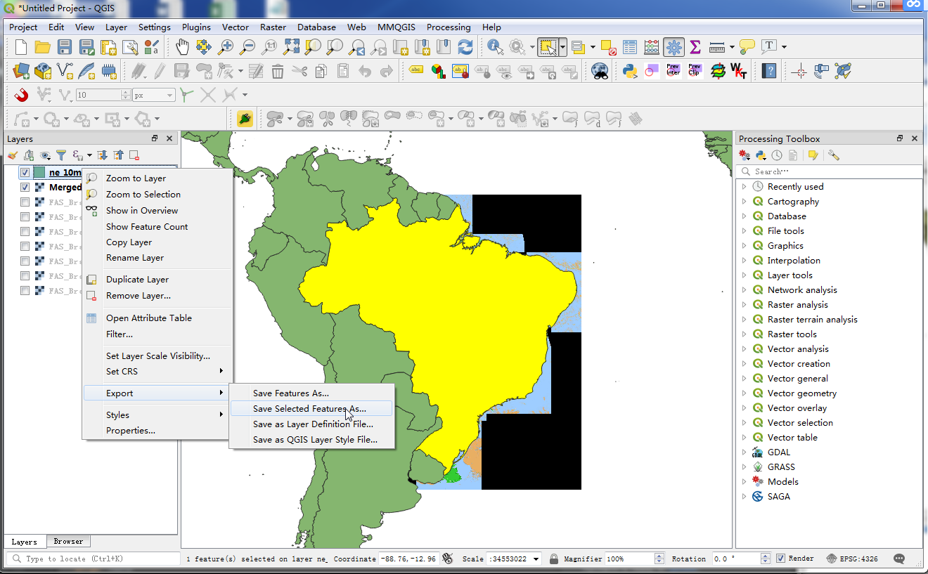
Task: Click the expand all icon in Layers panel
Action: click(x=102, y=155)
